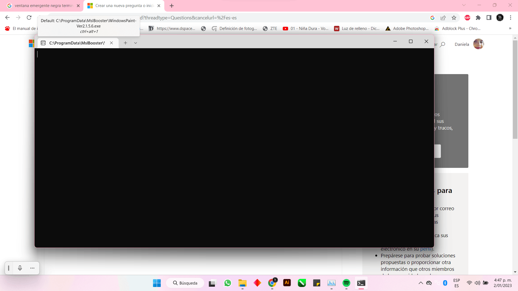Viewport: 518px width, 291px height.
Task: Open 'Adobe Photoshop' bookmark
Action: click(407, 29)
